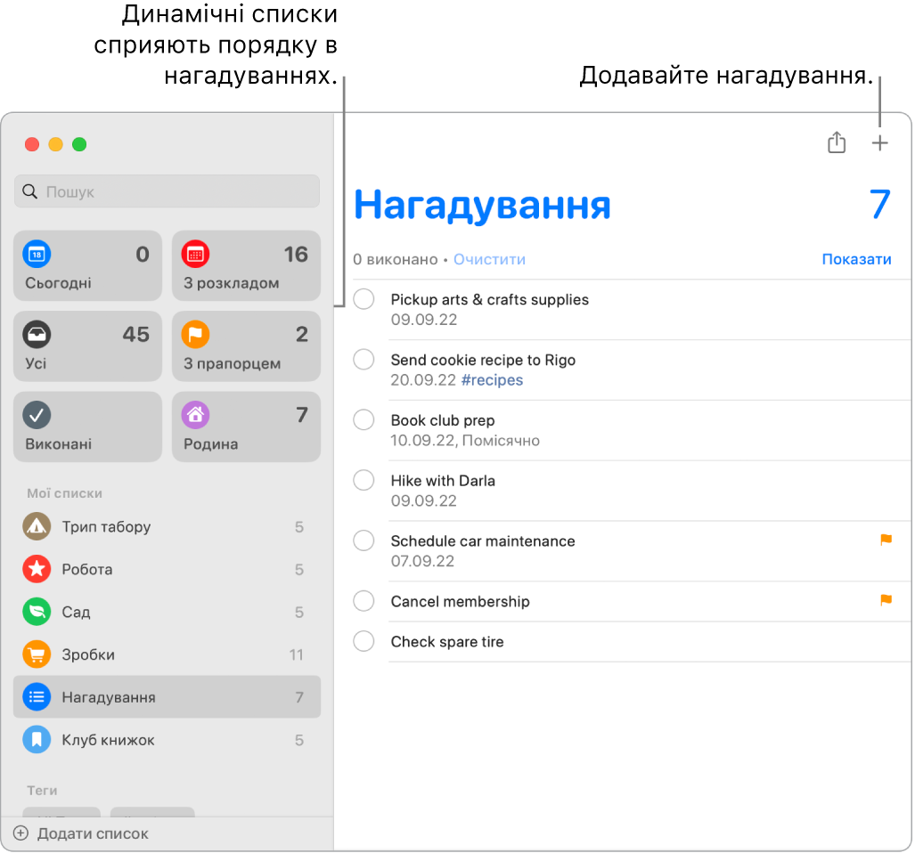The width and height of the screenshot is (915, 853).
Task: Open the Усі list with tray icon
Action: pyautogui.click(x=36, y=336)
